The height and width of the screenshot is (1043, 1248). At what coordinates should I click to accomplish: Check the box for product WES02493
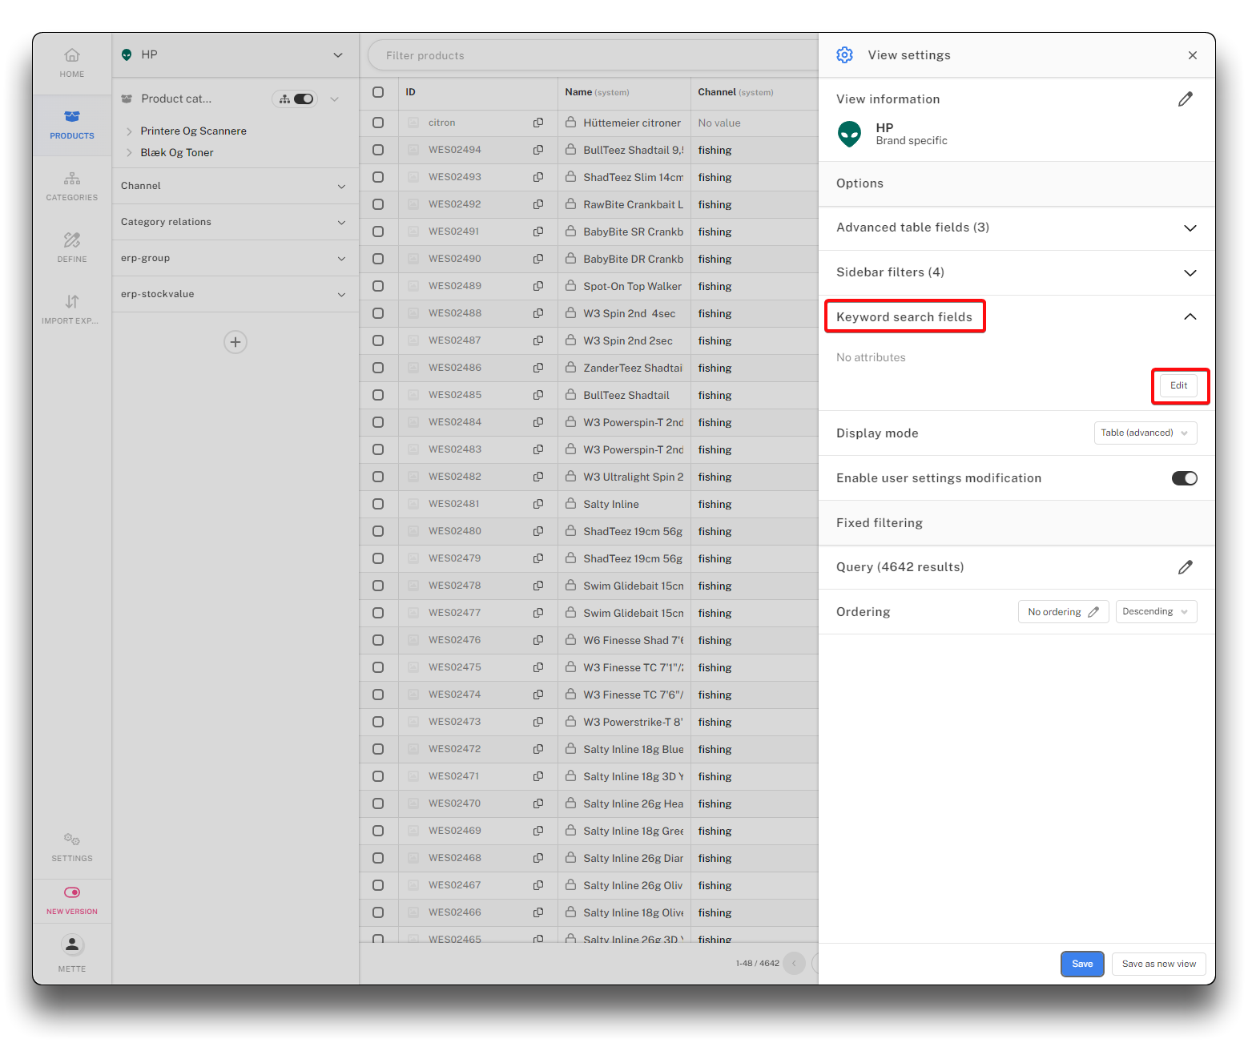click(x=378, y=177)
